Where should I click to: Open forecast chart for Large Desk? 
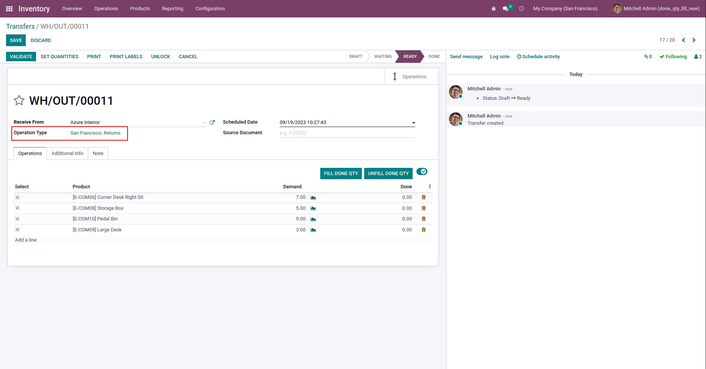coord(313,230)
